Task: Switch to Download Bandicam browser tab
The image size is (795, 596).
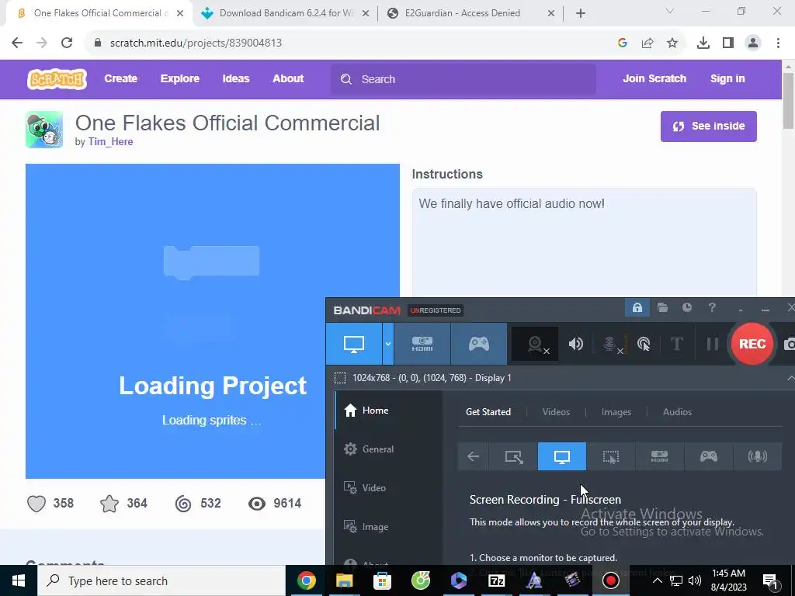Action: (x=285, y=13)
